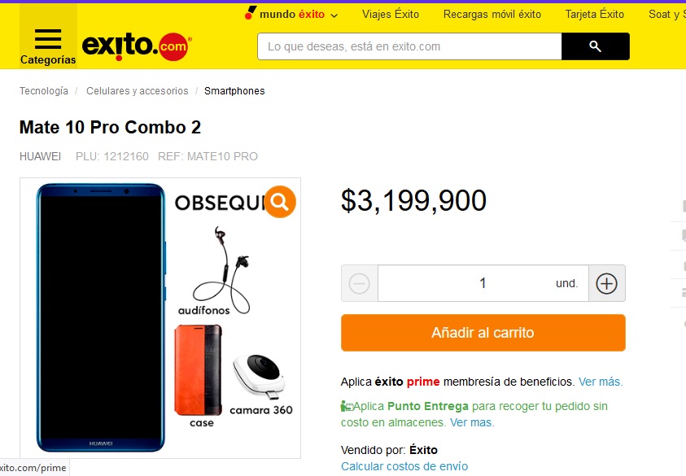This screenshot has width=686, height=476.
Task: Click the exito.com logo
Action: (x=137, y=46)
